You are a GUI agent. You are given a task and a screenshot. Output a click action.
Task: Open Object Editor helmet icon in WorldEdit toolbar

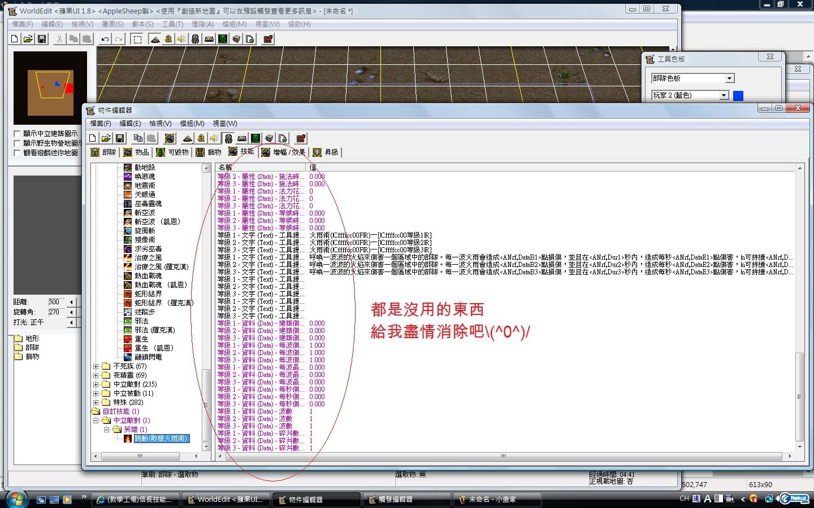coord(195,39)
